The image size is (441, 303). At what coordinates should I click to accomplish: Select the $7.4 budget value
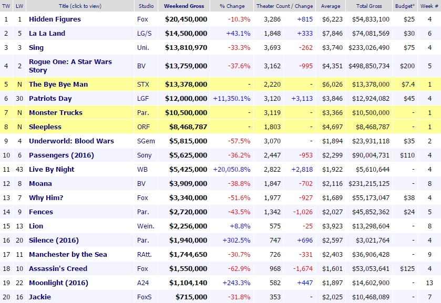click(408, 85)
